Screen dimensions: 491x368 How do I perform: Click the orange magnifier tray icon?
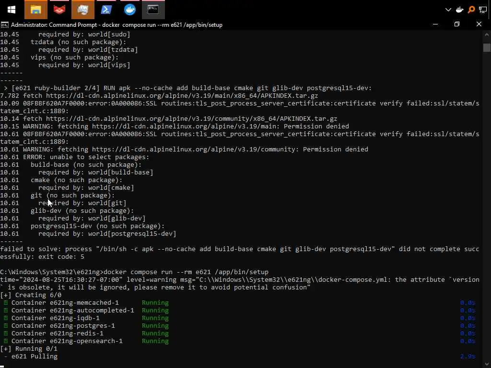[x=471, y=10]
